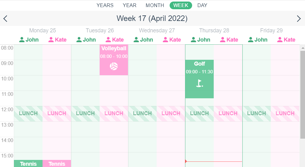Click John's person icon under Monday 25

pos(22,40)
